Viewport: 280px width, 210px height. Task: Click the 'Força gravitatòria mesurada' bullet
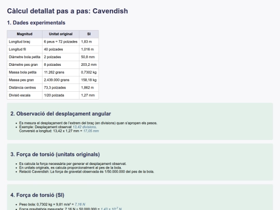point(71,208)
